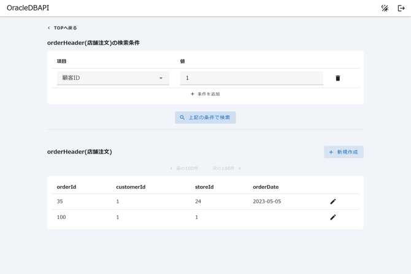Add a condition with 条件を追加

(205, 94)
